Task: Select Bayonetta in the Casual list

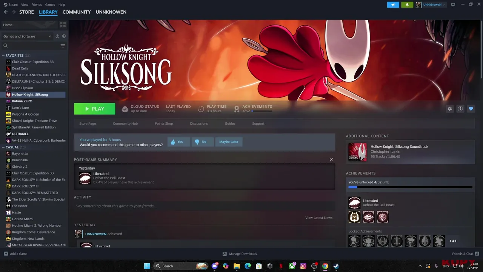Action: click(x=20, y=153)
